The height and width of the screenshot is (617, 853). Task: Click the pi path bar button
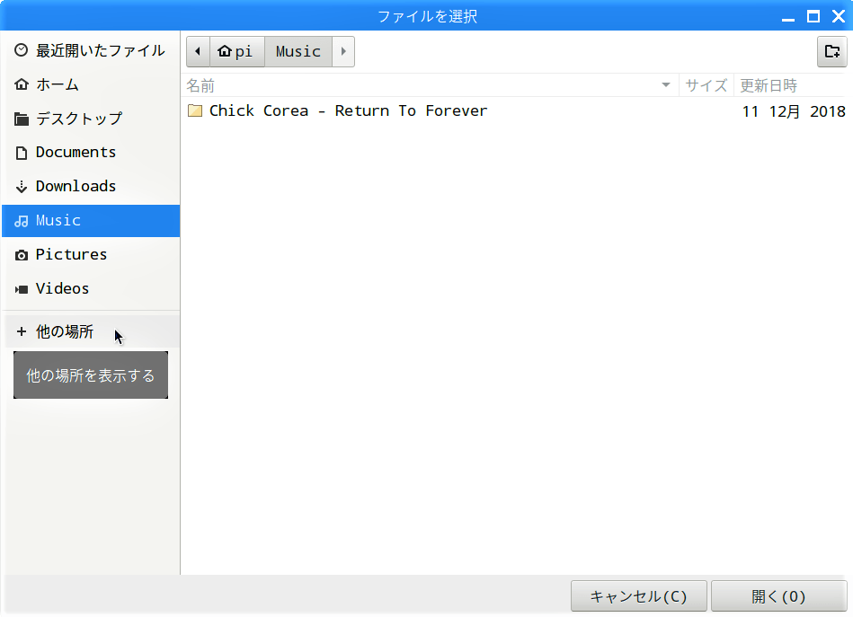click(x=237, y=52)
